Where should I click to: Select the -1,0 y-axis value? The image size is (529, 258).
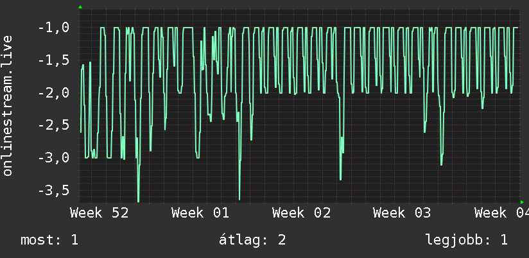point(54,28)
